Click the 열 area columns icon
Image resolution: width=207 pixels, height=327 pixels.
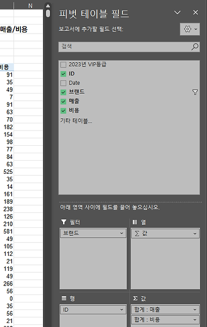[135, 222]
